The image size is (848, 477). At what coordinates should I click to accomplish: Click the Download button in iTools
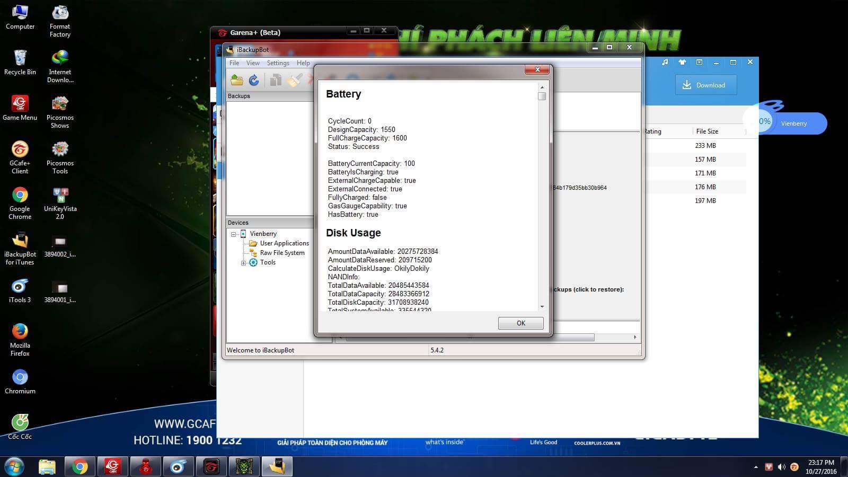(705, 85)
